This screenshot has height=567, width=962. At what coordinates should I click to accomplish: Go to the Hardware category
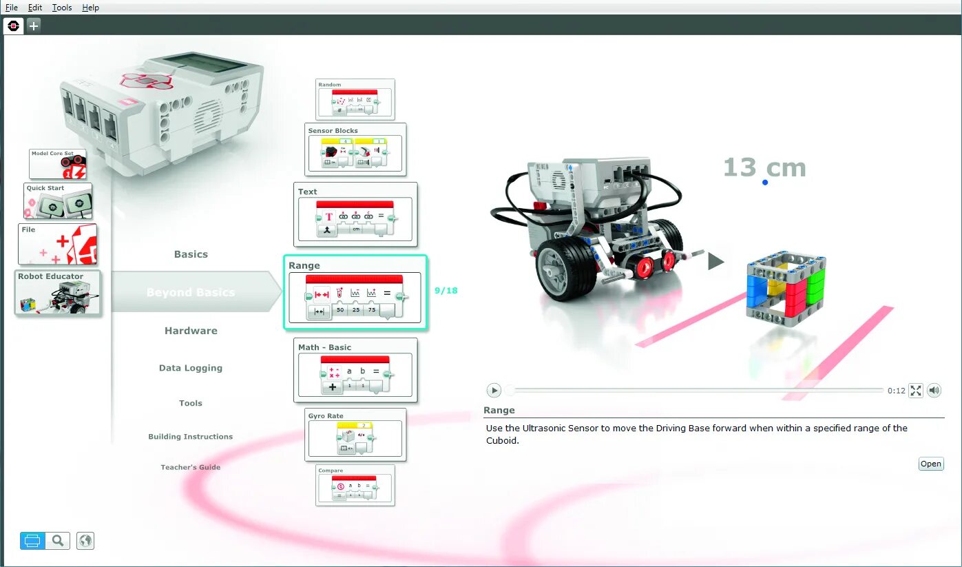point(191,331)
